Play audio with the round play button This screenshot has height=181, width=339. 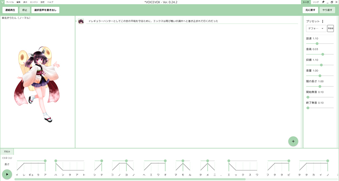coord(7,174)
